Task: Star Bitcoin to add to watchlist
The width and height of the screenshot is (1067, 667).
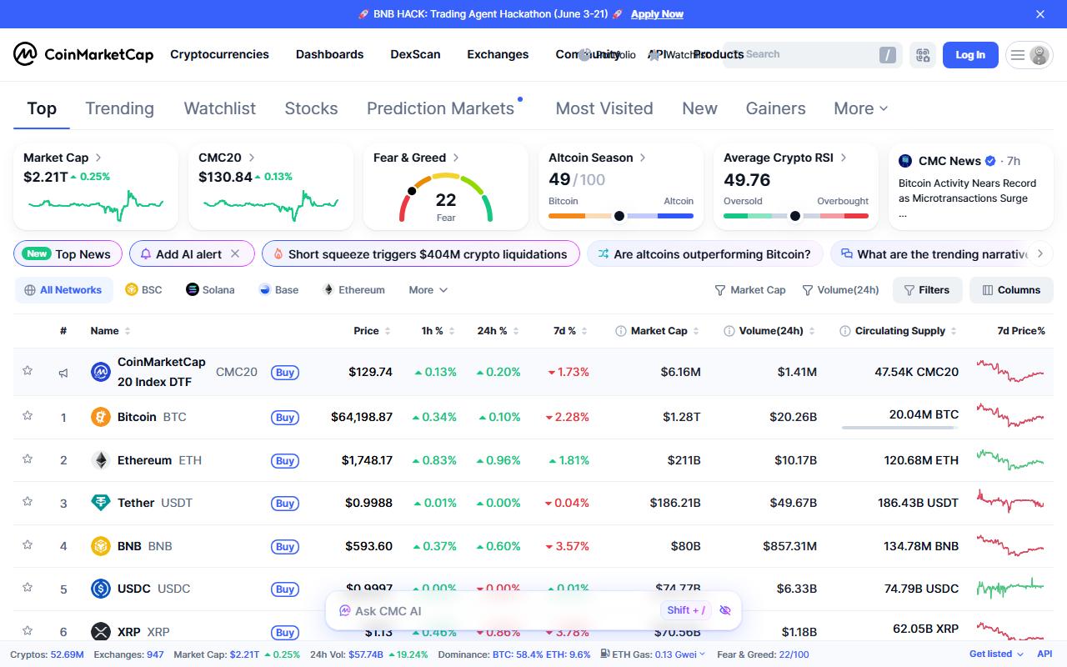Action: click(x=28, y=415)
